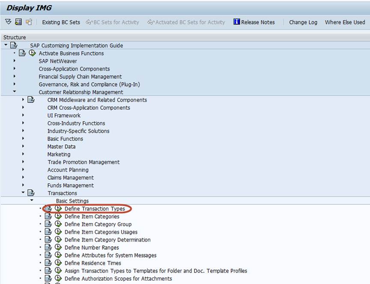The height and width of the screenshot is (284, 370).
Task: Open documentation for Define Authorization Scopes for Attachments
Action: [x=48, y=278]
